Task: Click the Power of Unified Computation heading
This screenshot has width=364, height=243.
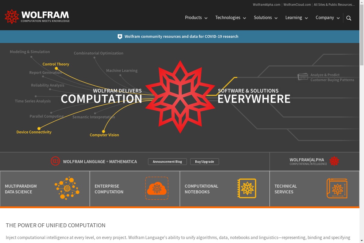Action: tap(56, 225)
